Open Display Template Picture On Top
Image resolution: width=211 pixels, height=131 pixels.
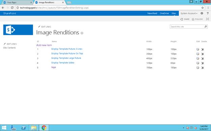(67, 53)
